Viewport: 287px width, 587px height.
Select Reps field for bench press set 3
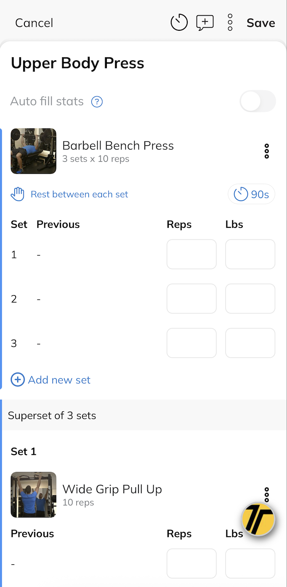pos(191,343)
